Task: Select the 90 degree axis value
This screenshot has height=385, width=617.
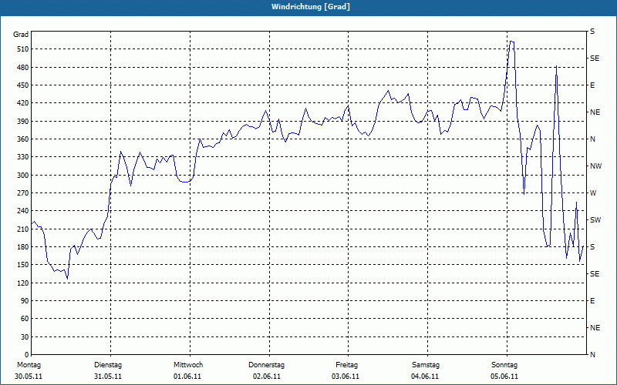Action: tap(25, 301)
